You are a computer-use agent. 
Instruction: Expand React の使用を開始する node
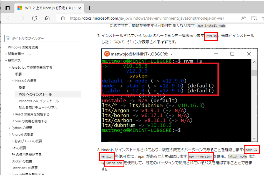pos(13,114)
